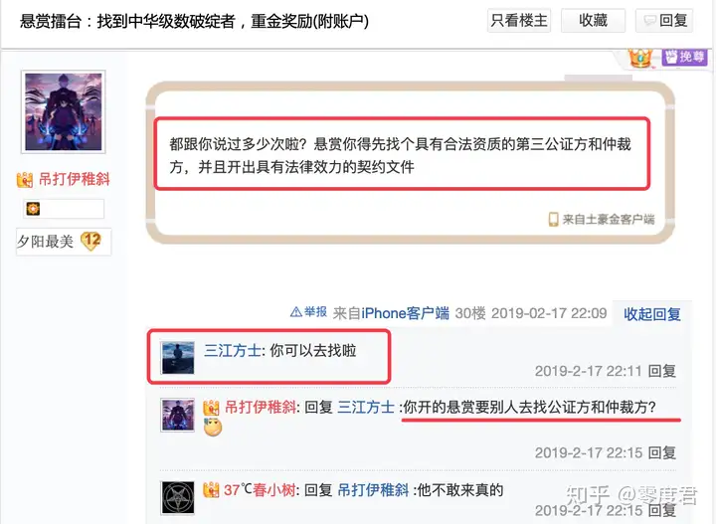This screenshot has height=524, width=716.
Task: Click the level 12 heart badge
Action: [90, 241]
